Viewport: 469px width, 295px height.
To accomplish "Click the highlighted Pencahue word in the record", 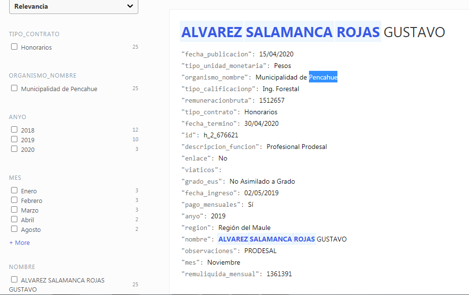I will point(323,77).
